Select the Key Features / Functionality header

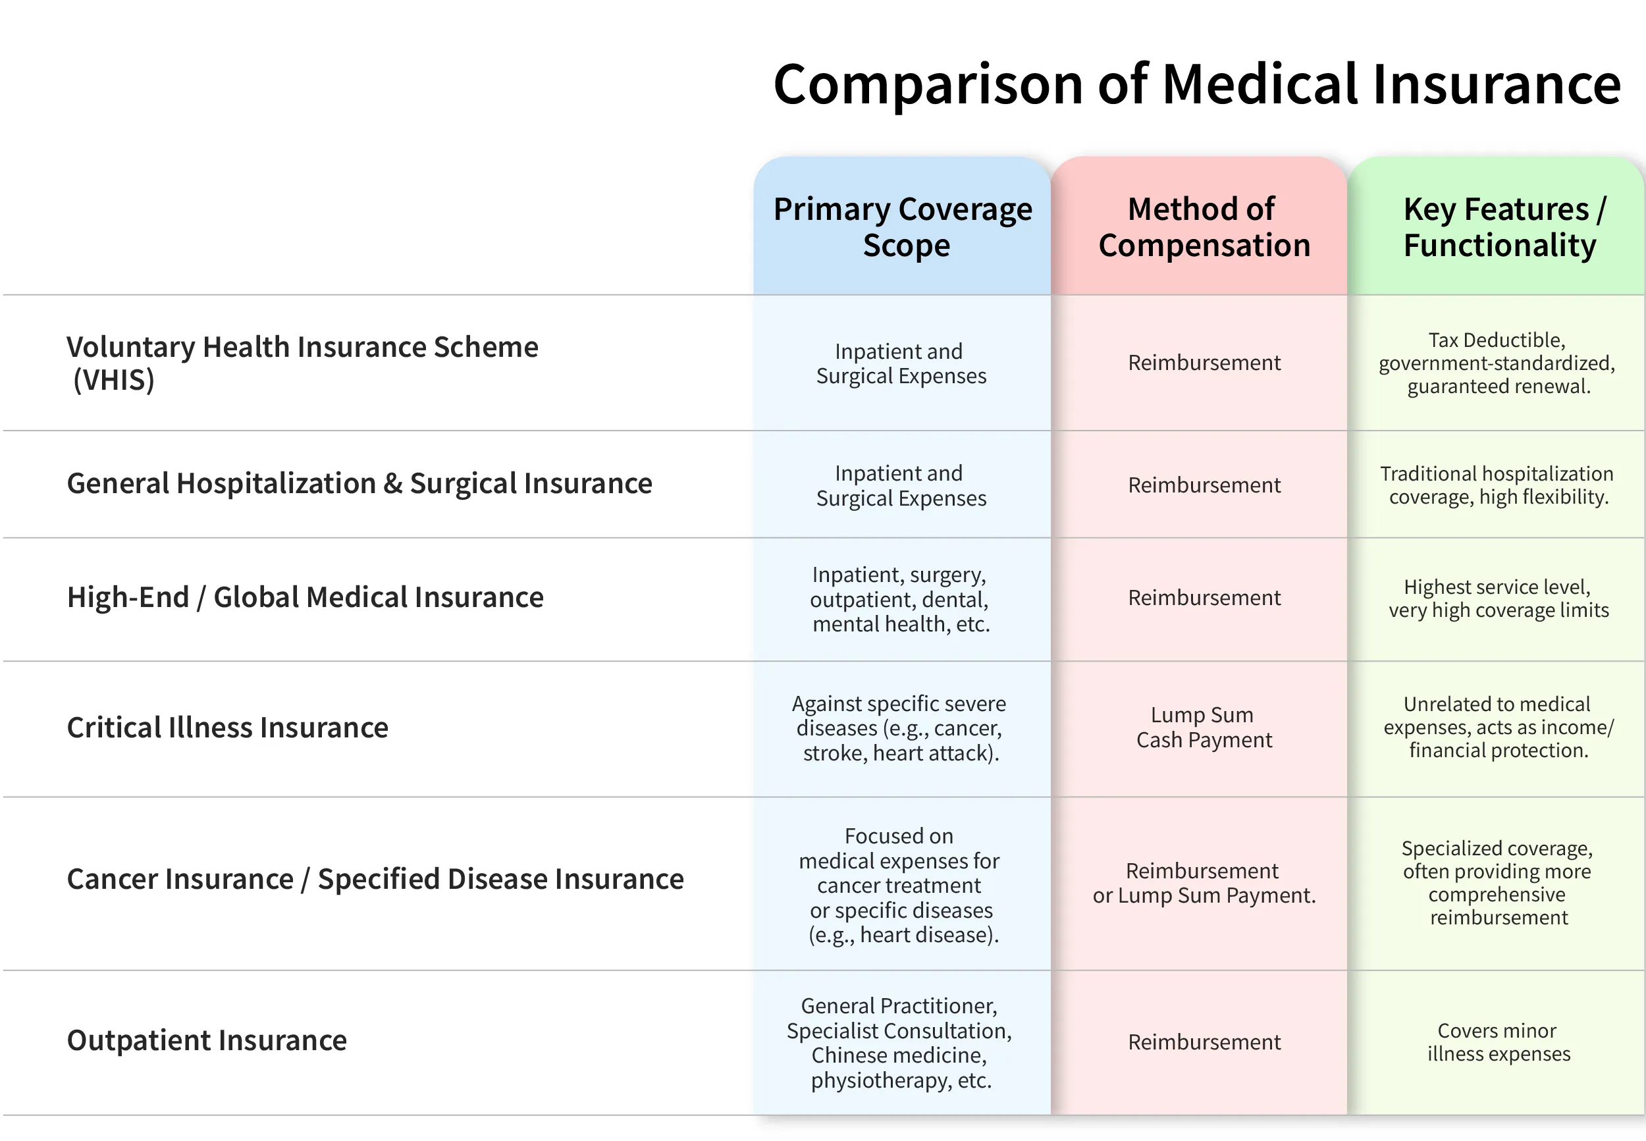click(x=1499, y=226)
